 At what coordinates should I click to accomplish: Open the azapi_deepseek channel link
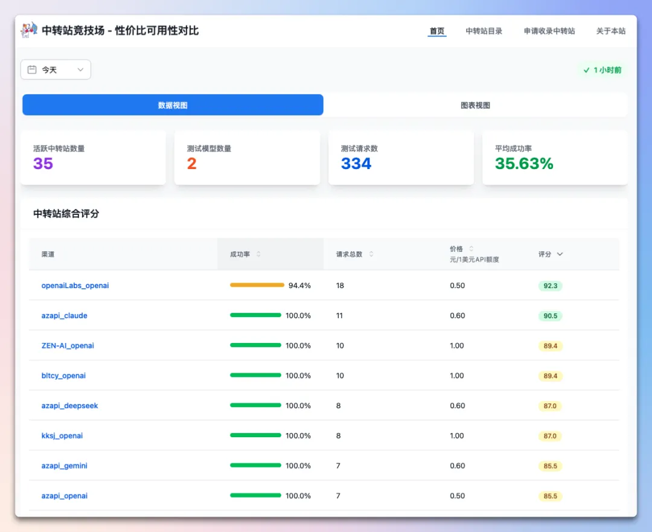pos(69,406)
